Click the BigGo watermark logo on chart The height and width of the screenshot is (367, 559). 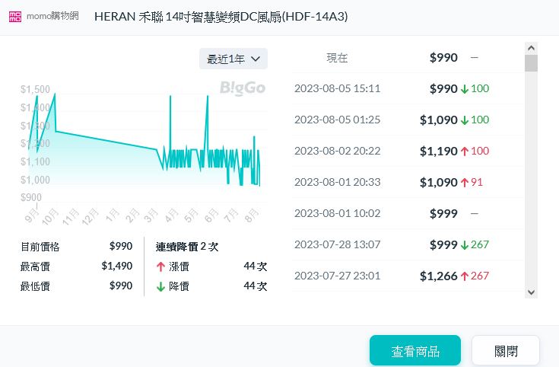coord(242,88)
